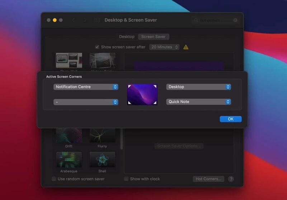Image resolution: width=287 pixels, height=200 pixels.
Task: Open the help question mark button
Action: 231,179
